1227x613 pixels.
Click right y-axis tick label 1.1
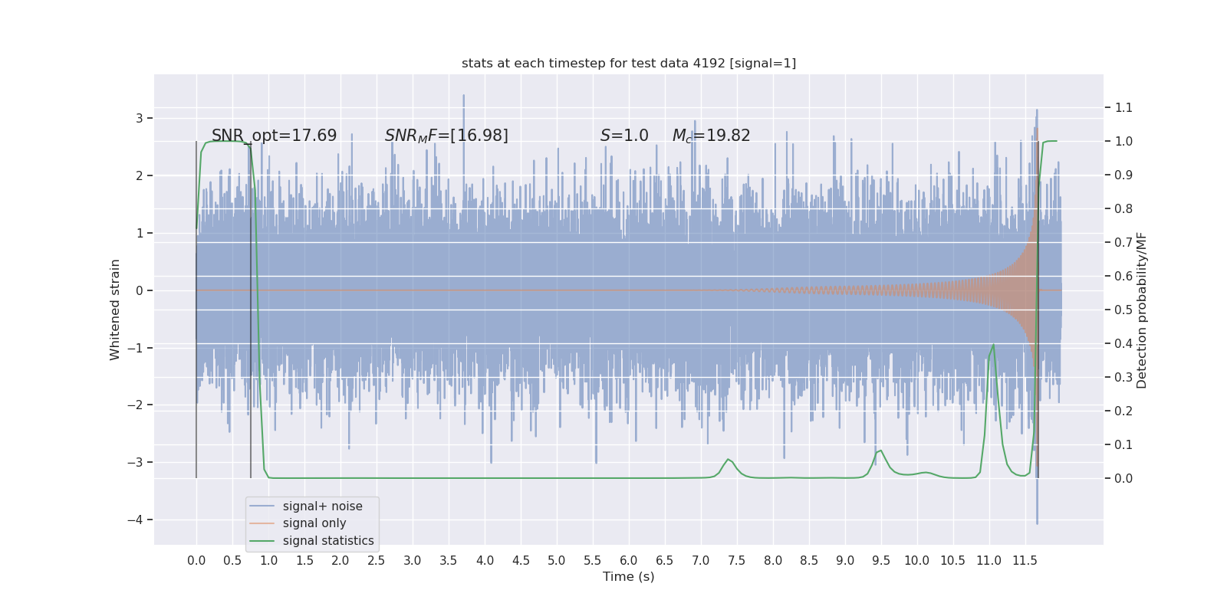click(1123, 107)
